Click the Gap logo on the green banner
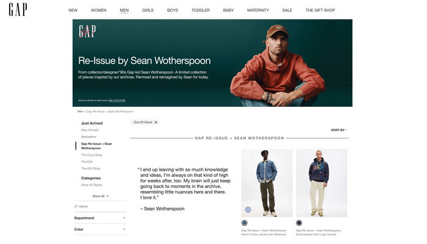 [x=87, y=31]
